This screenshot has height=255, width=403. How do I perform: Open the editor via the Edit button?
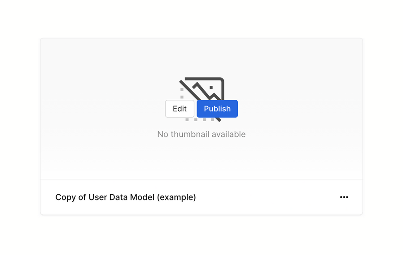click(x=180, y=109)
